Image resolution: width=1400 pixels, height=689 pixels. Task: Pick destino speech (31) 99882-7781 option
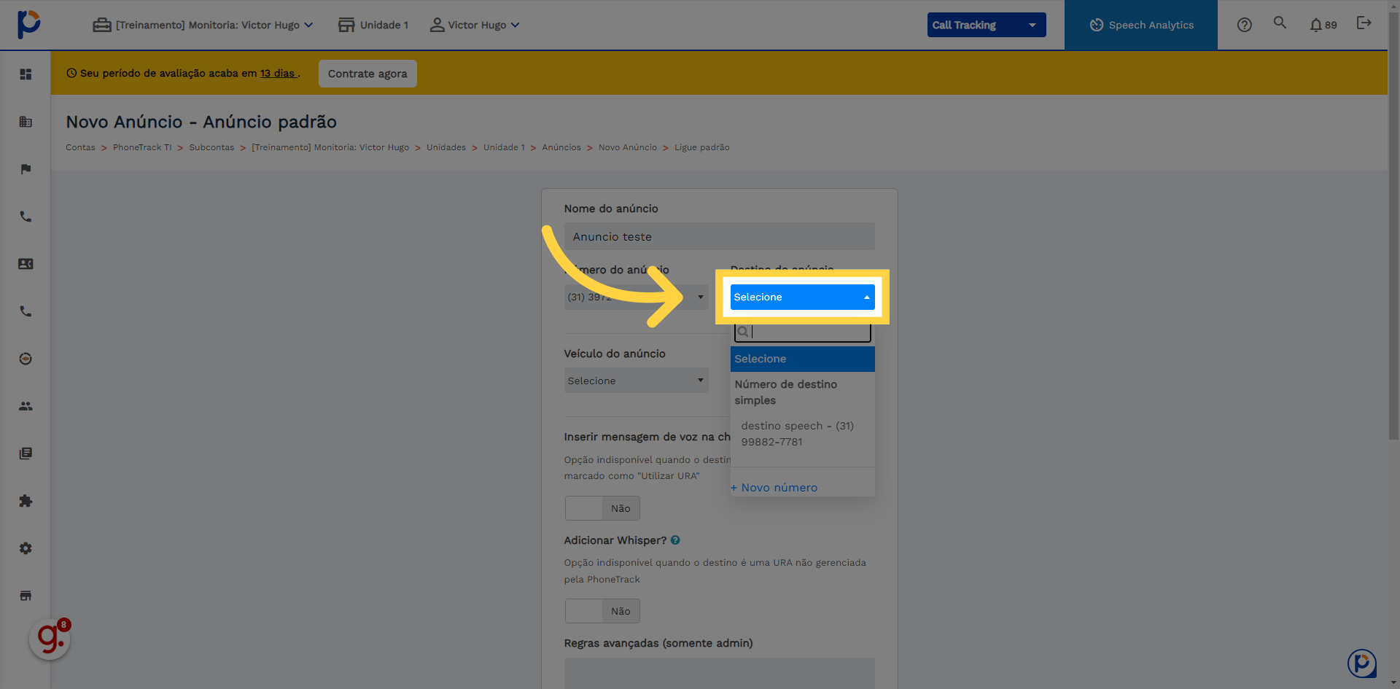pos(802,434)
